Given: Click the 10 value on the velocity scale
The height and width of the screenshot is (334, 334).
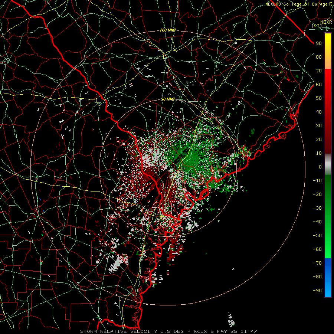Looking at the screenshot, I should click(319, 153).
